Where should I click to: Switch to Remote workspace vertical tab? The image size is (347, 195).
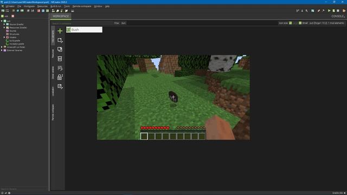pos(53,112)
